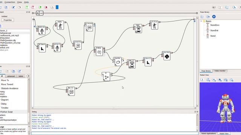
Task: Toggle the moon rest mode icon
Action: [234, 7]
